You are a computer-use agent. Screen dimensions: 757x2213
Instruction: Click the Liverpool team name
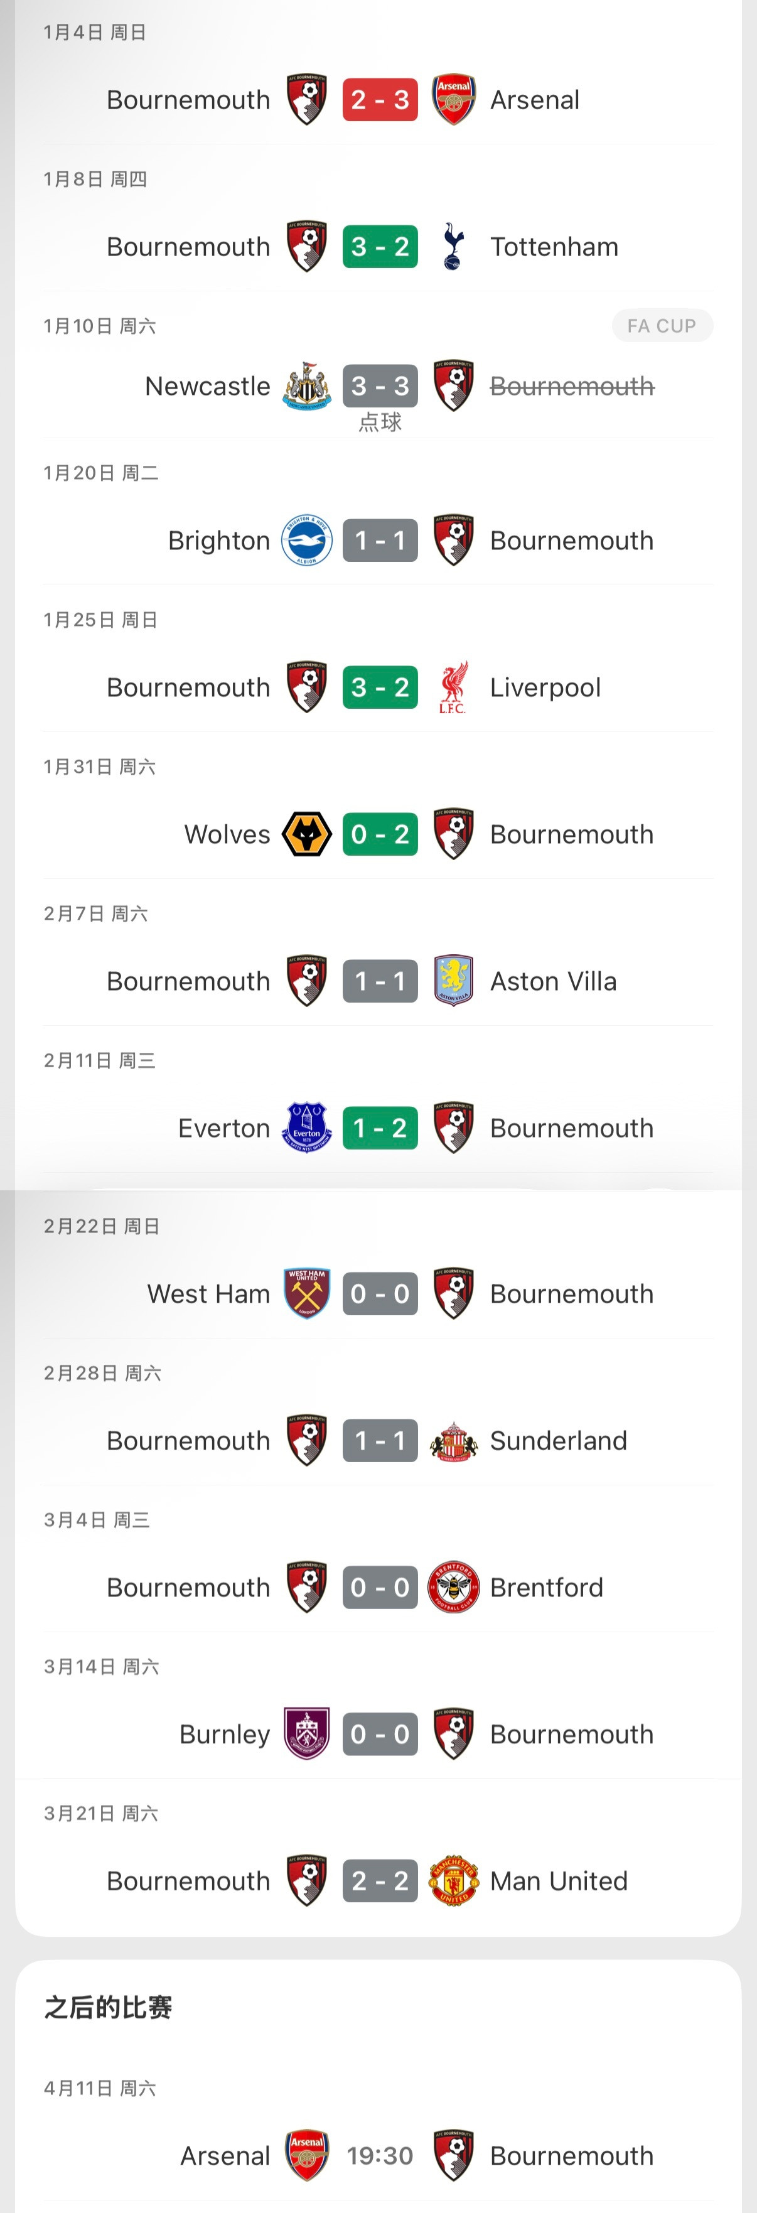(545, 687)
